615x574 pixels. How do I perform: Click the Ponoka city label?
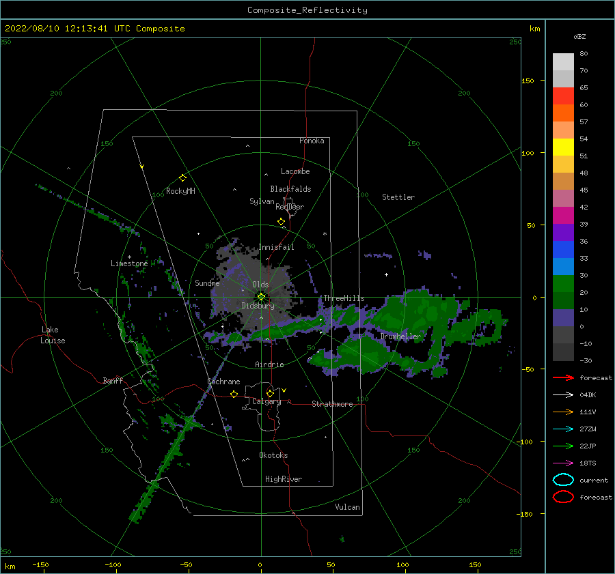tap(312, 141)
